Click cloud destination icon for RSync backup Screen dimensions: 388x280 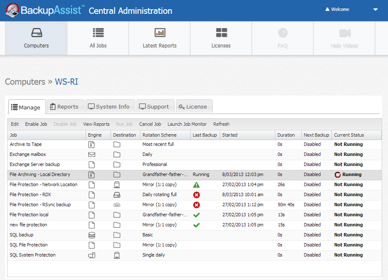(x=117, y=205)
